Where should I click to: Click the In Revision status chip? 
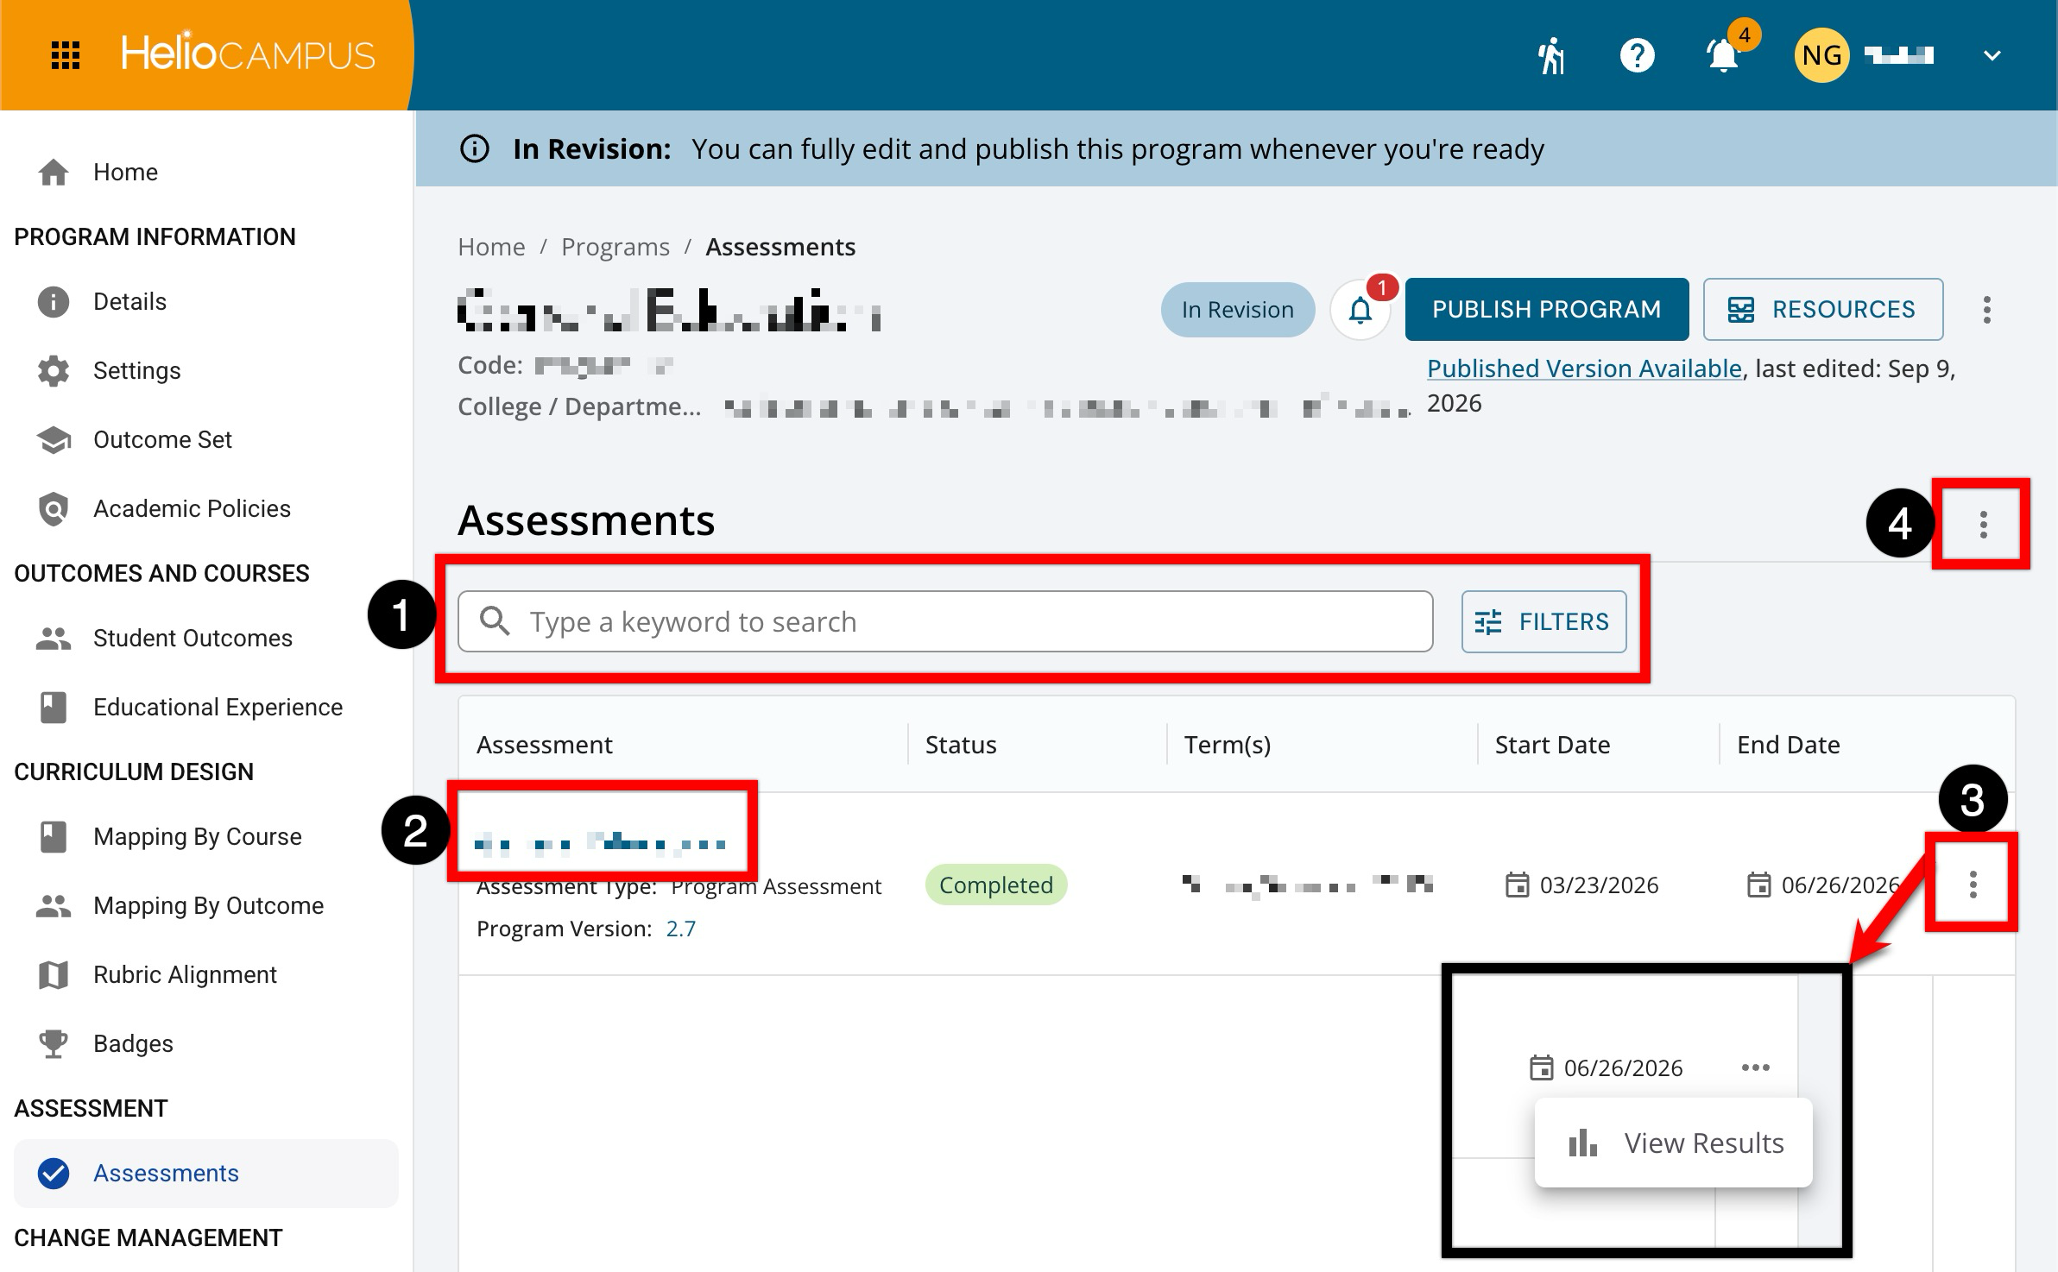1238,310
